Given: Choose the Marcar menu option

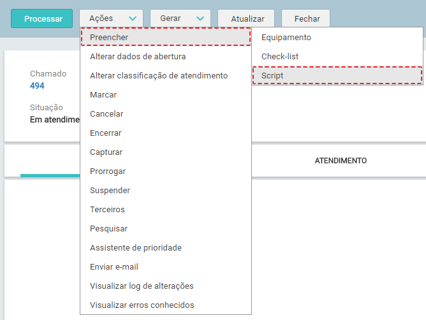Looking at the screenshot, I should [x=166, y=95].
